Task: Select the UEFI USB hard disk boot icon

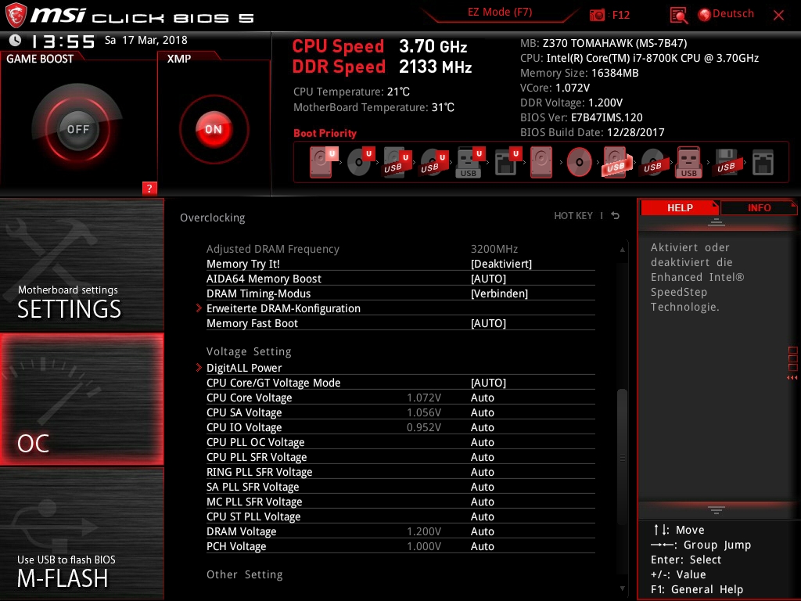Action: tap(397, 162)
